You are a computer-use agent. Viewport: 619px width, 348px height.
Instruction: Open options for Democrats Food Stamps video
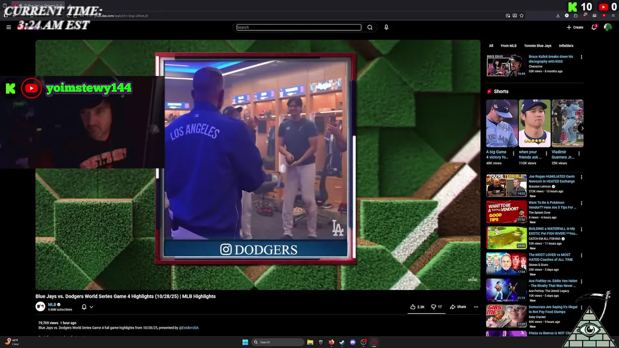(x=581, y=308)
